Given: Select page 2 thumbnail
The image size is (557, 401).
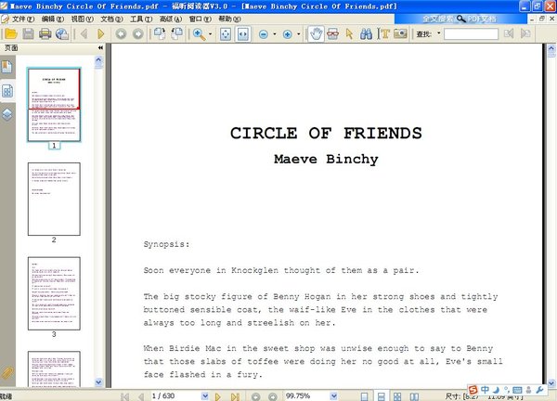Looking at the screenshot, I should [x=54, y=199].
